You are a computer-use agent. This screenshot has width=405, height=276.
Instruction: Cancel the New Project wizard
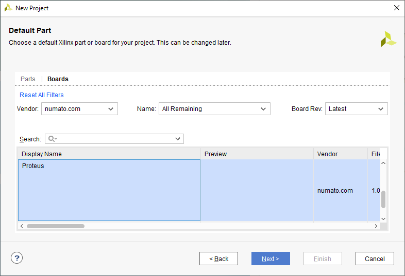click(x=375, y=259)
